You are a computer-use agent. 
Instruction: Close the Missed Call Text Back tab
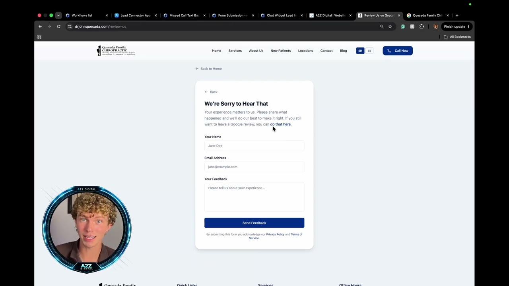click(204, 15)
